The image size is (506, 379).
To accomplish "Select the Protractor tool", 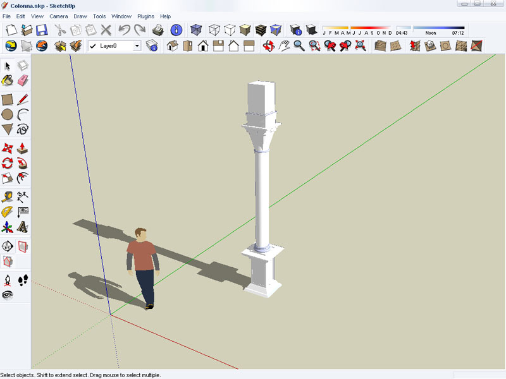I will coord(8,212).
